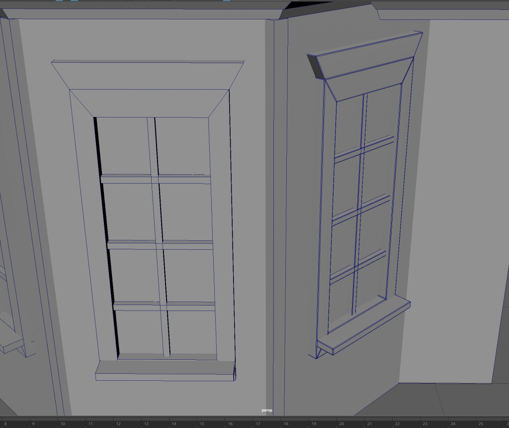The height and width of the screenshot is (428, 509).
Task: Set the current frame to 24
Action: click(452, 423)
